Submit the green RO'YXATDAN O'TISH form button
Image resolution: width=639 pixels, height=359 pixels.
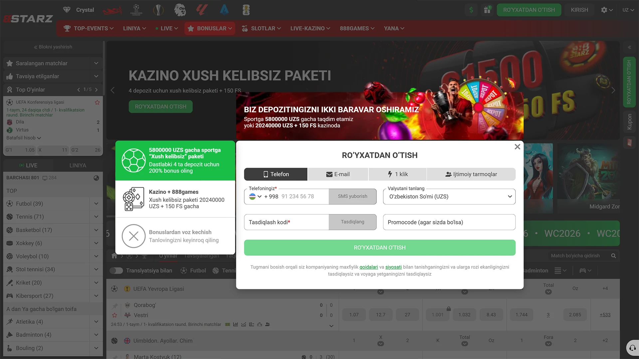380,248
